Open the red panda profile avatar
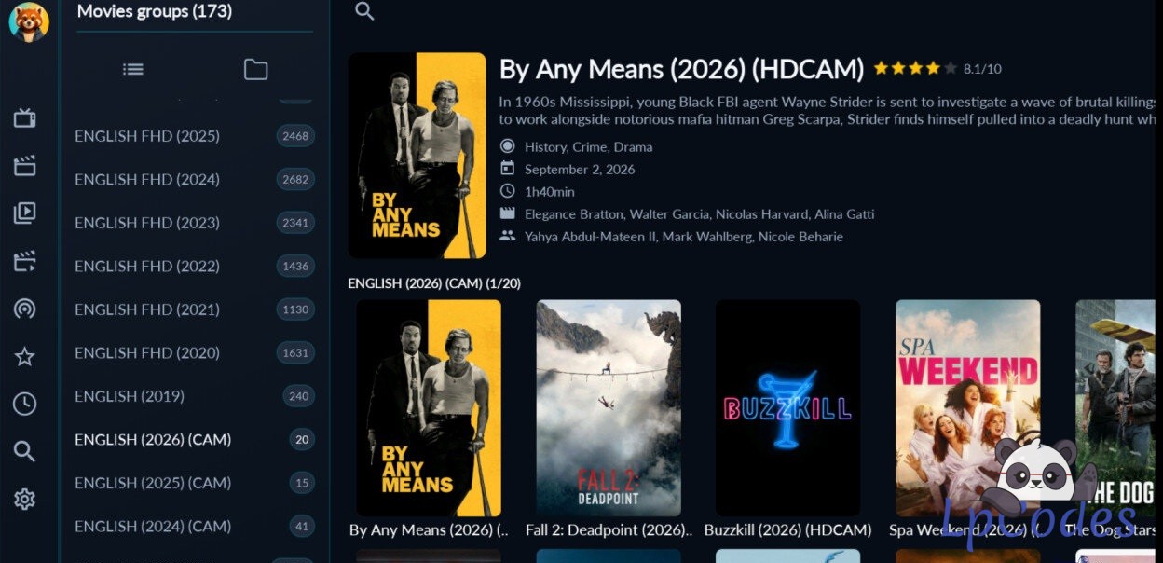The height and width of the screenshot is (563, 1163). (29, 21)
